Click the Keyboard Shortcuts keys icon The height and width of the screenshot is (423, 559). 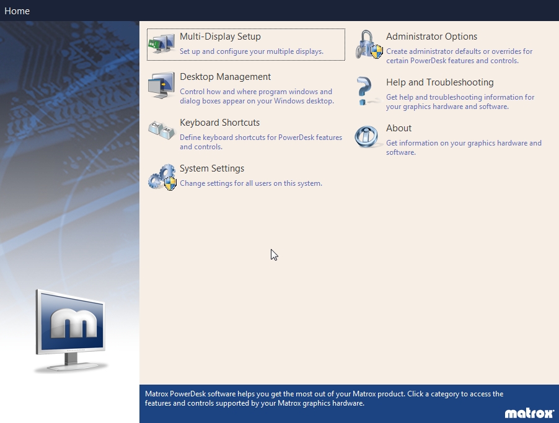pos(162,130)
